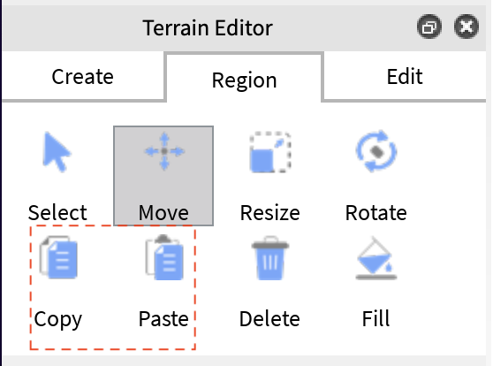Click the "Move" label of highlighted tool

[x=163, y=213]
